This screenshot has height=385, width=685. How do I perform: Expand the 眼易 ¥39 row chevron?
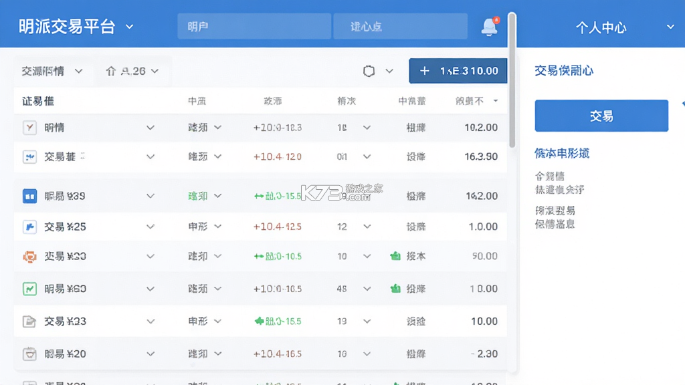[x=151, y=196]
